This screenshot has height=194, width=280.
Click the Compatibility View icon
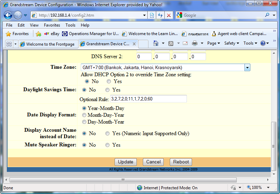tap(152, 15)
